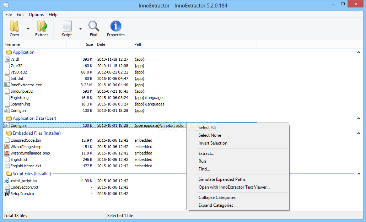Viewport: 366px width, 222px height.
Task: Click the Embedded Files (Installer) label
Action: pos(37,133)
